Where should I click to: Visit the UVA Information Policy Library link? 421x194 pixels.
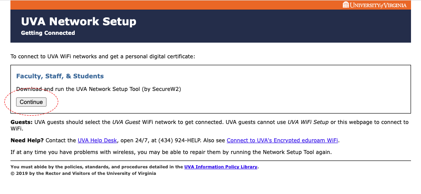[x=221, y=167]
